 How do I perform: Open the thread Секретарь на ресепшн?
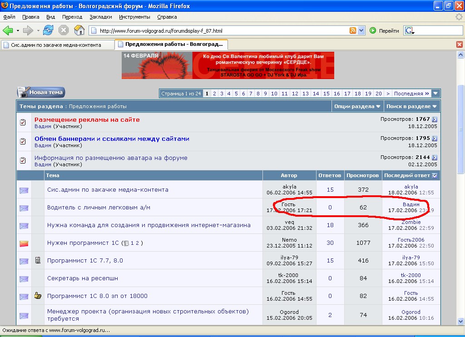point(82,278)
